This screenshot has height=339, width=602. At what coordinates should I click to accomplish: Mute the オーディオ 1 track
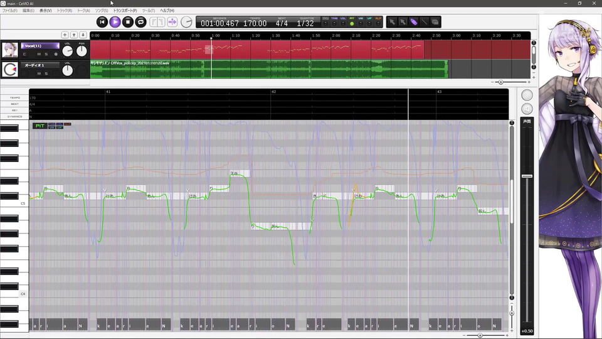point(39,73)
